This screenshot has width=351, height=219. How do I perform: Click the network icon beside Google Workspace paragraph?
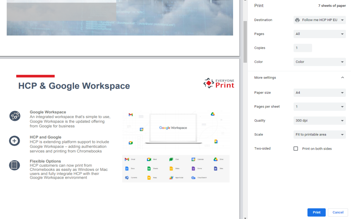[x=15, y=116]
